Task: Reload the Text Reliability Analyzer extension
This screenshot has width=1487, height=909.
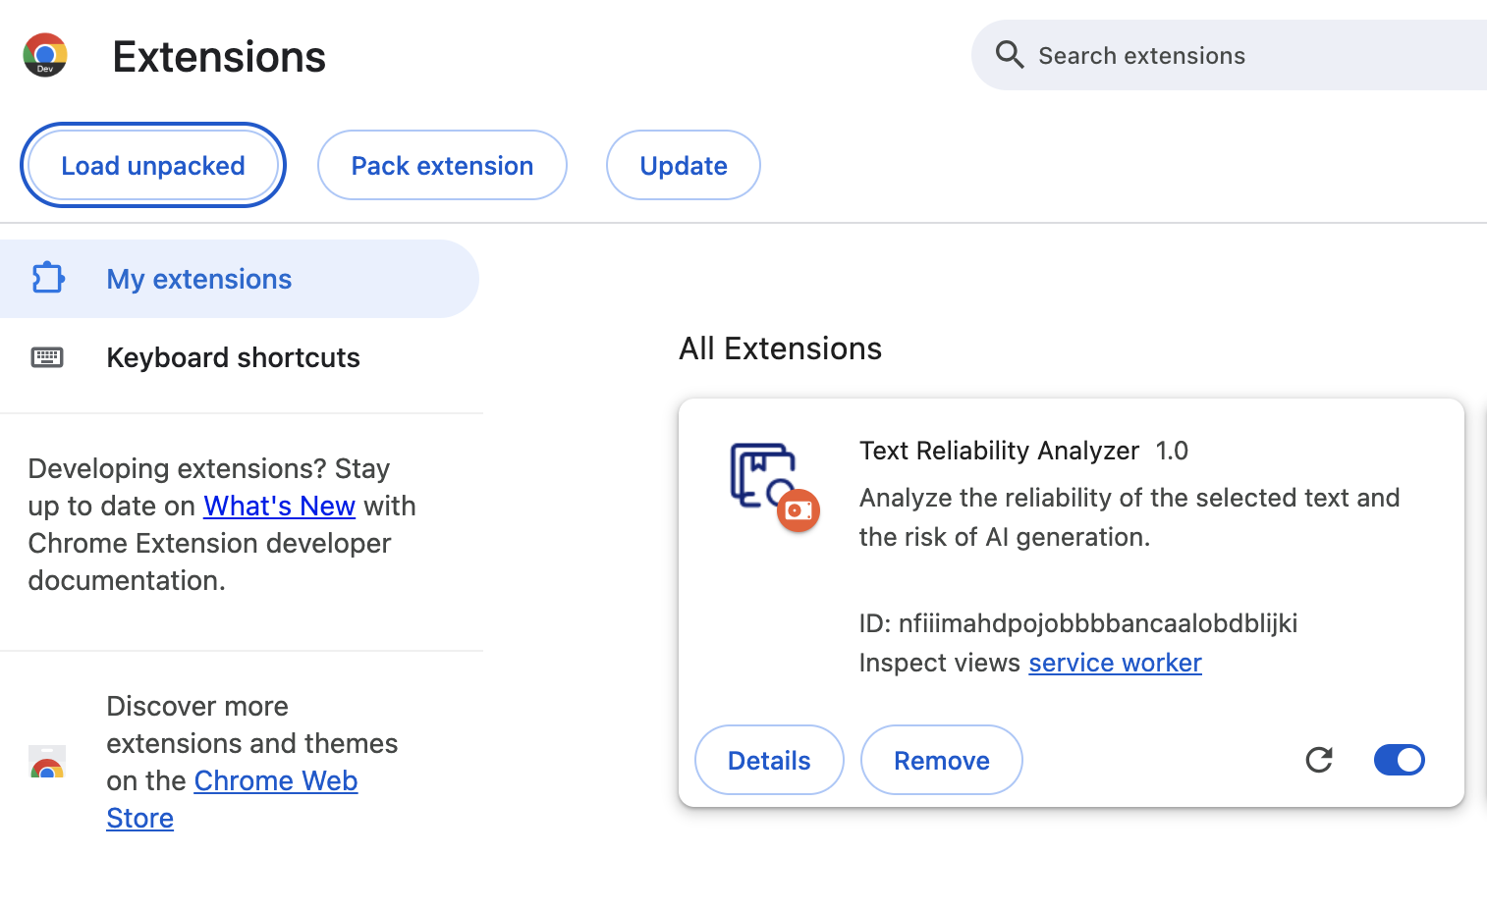Action: tap(1319, 760)
